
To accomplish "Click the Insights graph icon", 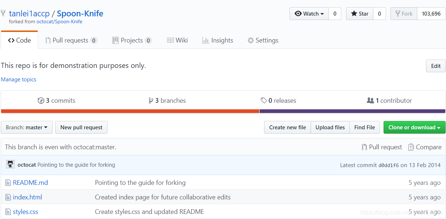I will (x=206, y=40).
